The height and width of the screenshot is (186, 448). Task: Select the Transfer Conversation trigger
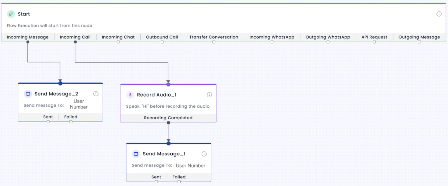tap(214, 37)
